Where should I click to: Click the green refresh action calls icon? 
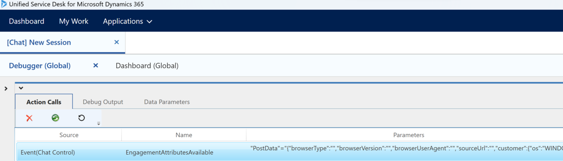click(x=55, y=118)
